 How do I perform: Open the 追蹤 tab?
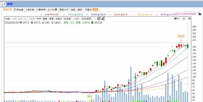coord(73,10)
